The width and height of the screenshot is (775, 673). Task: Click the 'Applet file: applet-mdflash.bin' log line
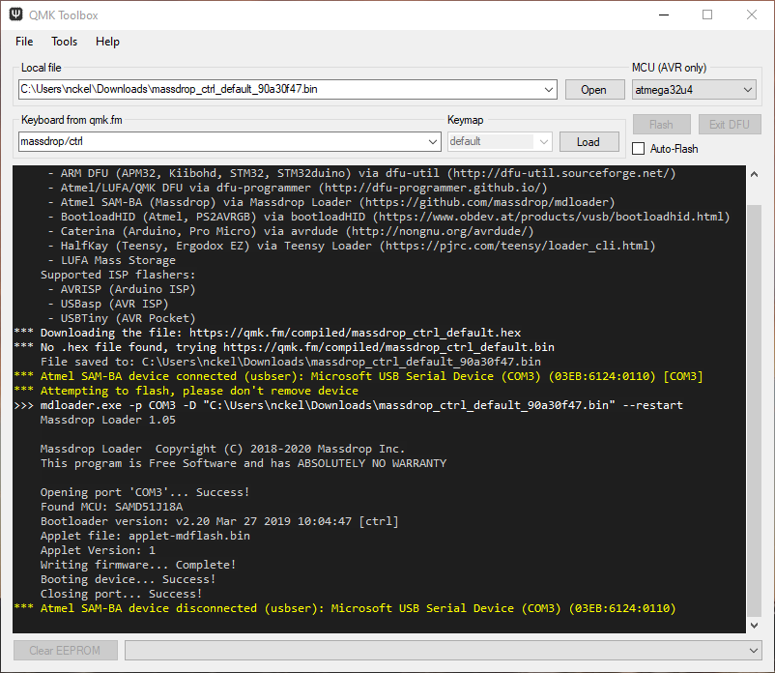pyautogui.click(x=145, y=536)
